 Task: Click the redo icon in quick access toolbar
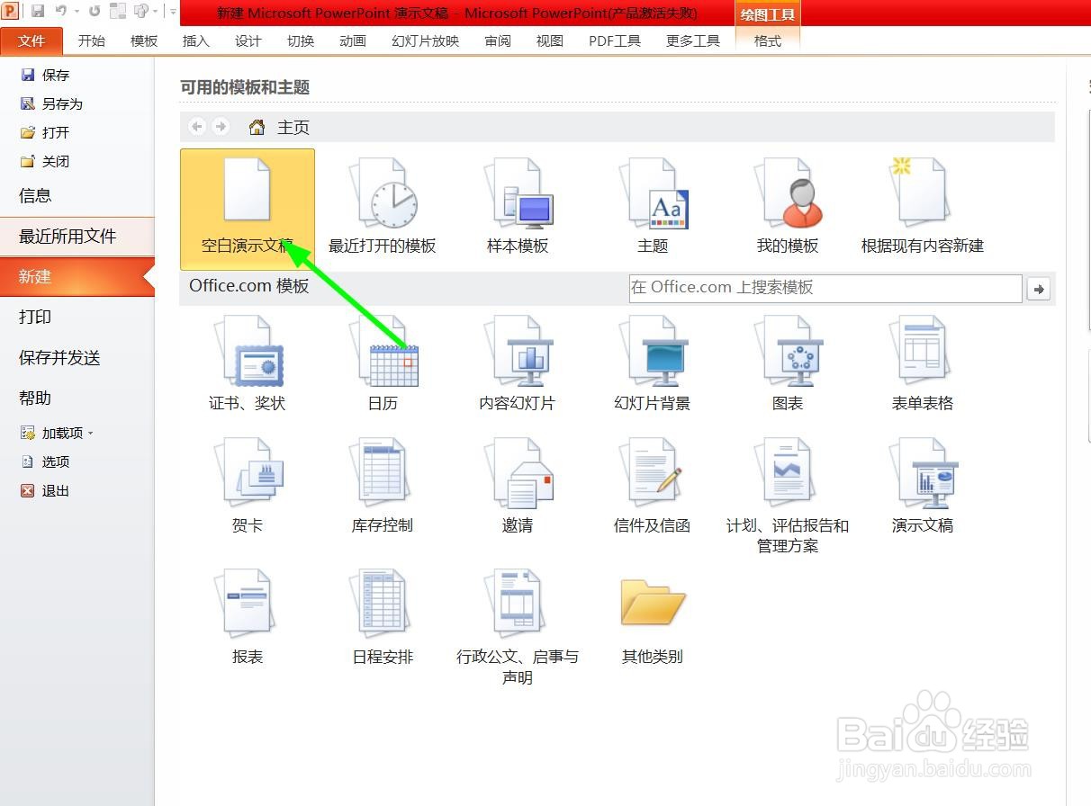[x=94, y=12]
